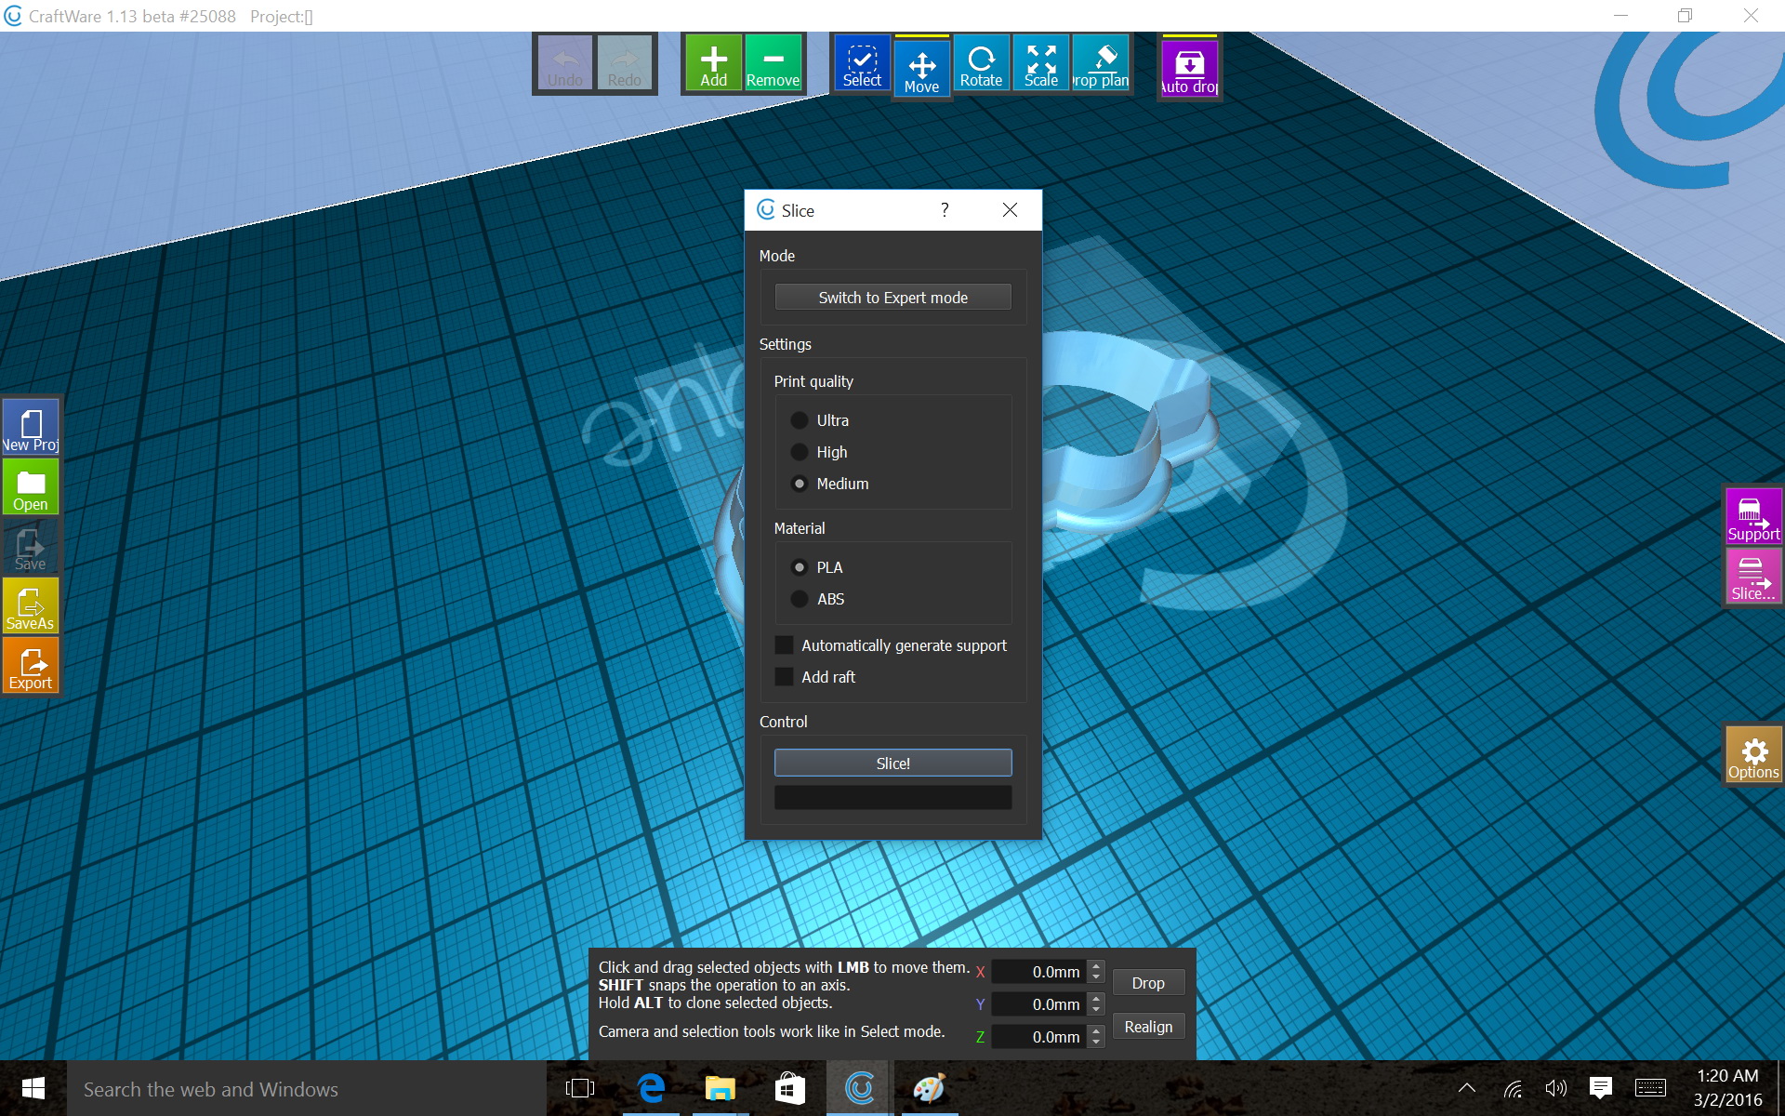Open the Support tool on right sidebar
The image size is (1785, 1116).
click(1752, 517)
